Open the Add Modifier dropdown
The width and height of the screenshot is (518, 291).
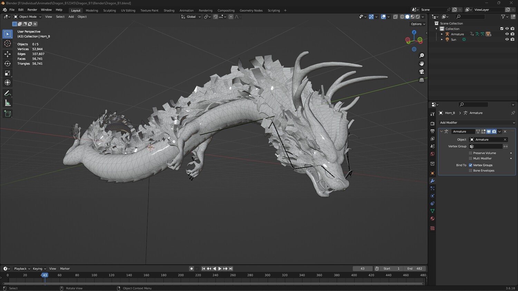click(x=477, y=123)
